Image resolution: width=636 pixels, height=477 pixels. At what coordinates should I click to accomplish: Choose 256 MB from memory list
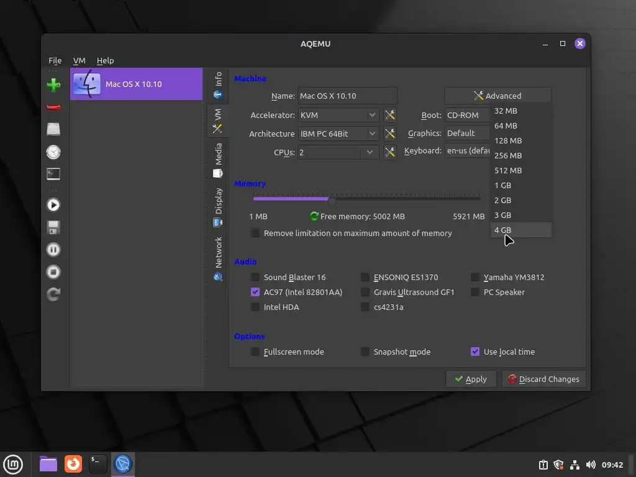[x=521, y=155]
